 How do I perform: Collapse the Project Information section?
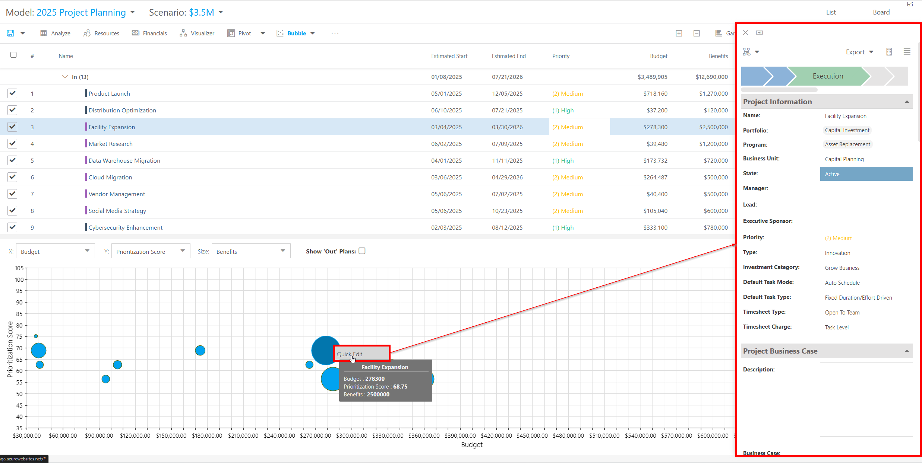pos(907,101)
